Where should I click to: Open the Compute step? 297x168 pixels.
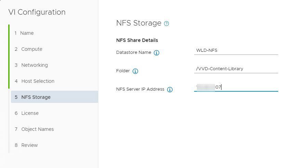31,49
